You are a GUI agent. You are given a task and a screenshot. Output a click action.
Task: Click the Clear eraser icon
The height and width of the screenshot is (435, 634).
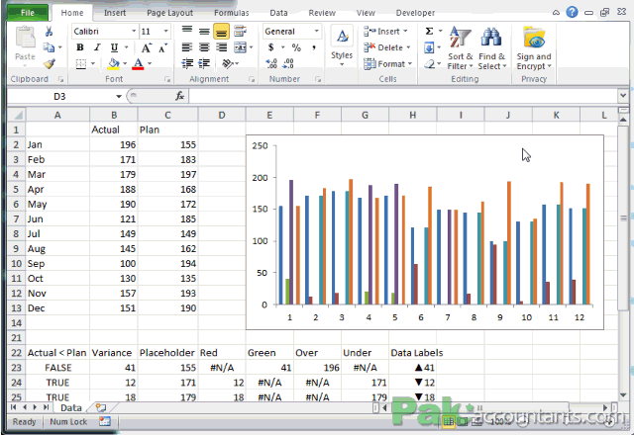click(x=429, y=63)
